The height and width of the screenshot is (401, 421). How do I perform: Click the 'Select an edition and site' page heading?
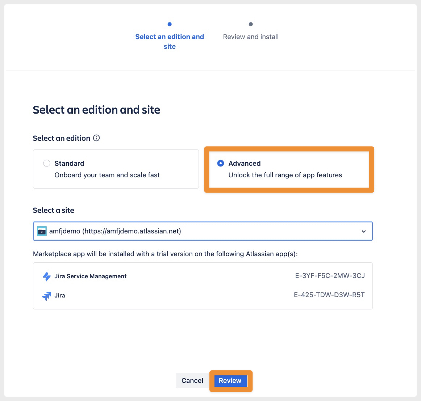(96, 110)
